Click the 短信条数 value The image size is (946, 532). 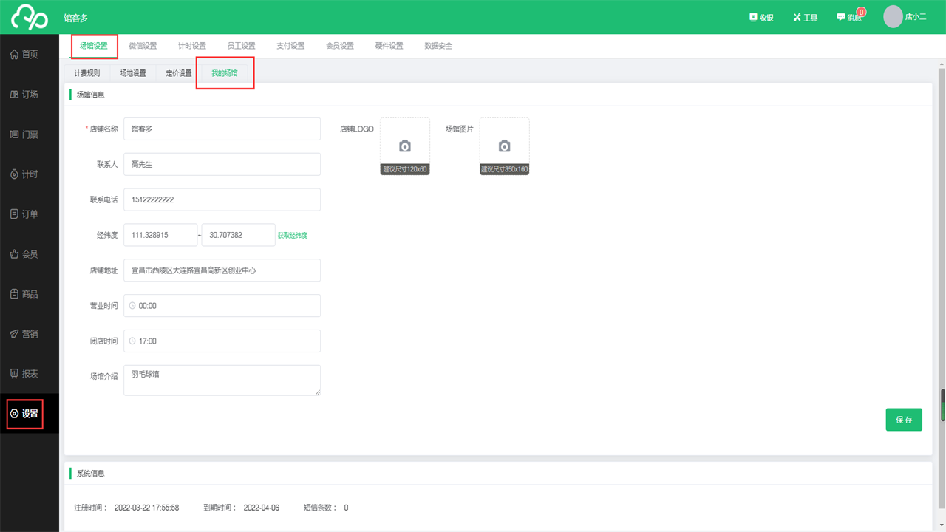pyautogui.click(x=346, y=508)
